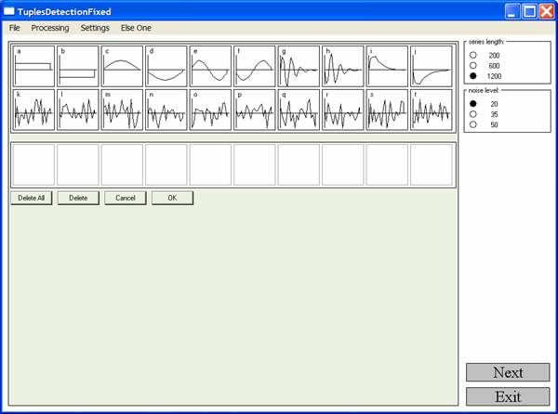
Task: Select damped oscillation pattern labeled h
Action: pyautogui.click(x=342, y=66)
